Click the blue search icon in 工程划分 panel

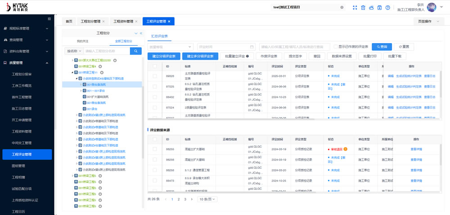[x=136, y=51]
